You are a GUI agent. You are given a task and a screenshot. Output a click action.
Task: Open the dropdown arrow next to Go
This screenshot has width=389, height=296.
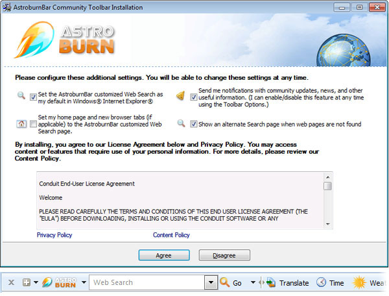(x=253, y=282)
